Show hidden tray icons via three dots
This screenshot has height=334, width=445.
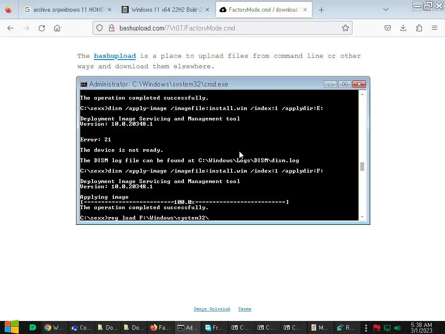click(x=366, y=328)
